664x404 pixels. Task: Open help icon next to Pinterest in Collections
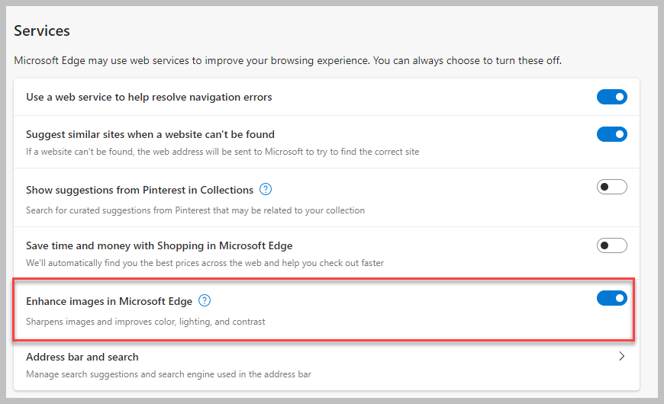pos(266,190)
